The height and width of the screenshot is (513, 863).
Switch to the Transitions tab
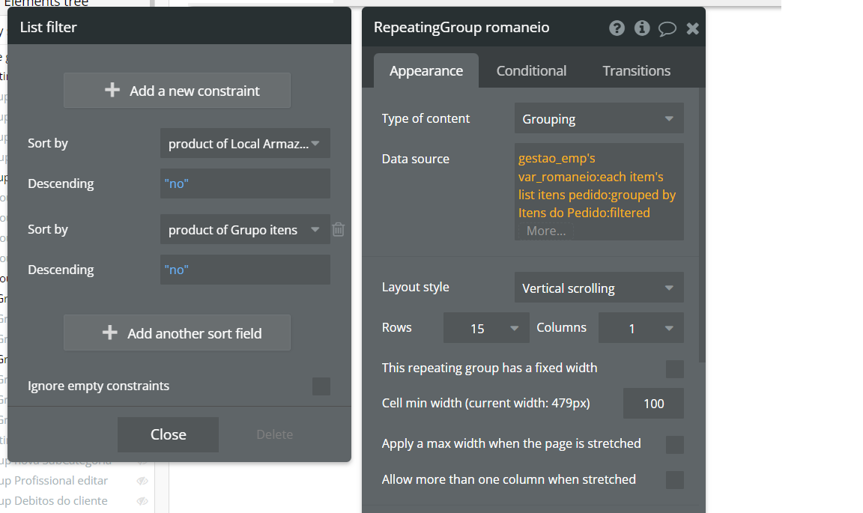[x=636, y=71]
